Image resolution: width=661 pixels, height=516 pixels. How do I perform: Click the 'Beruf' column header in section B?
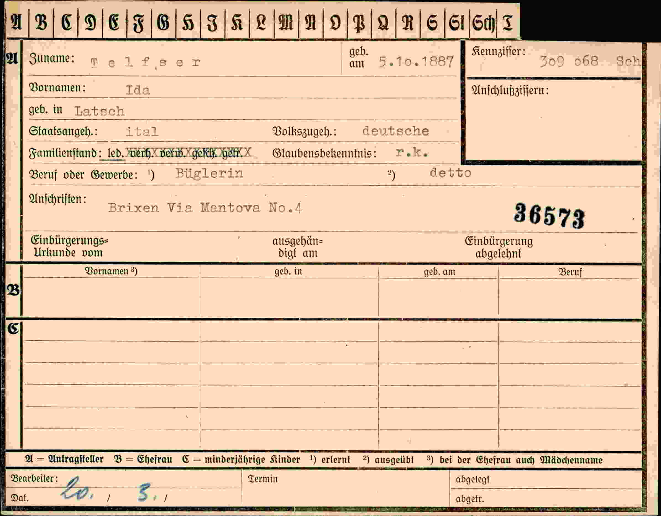(x=570, y=272)
